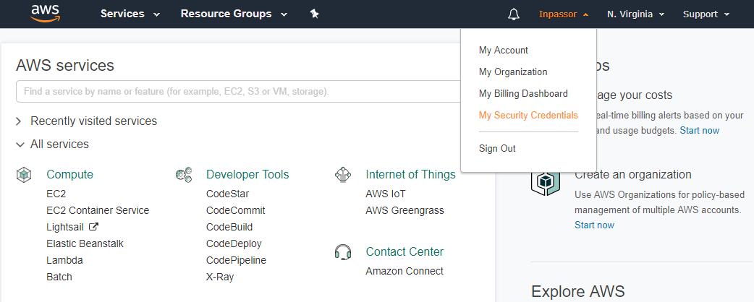Click the Find a service search field

239,92
